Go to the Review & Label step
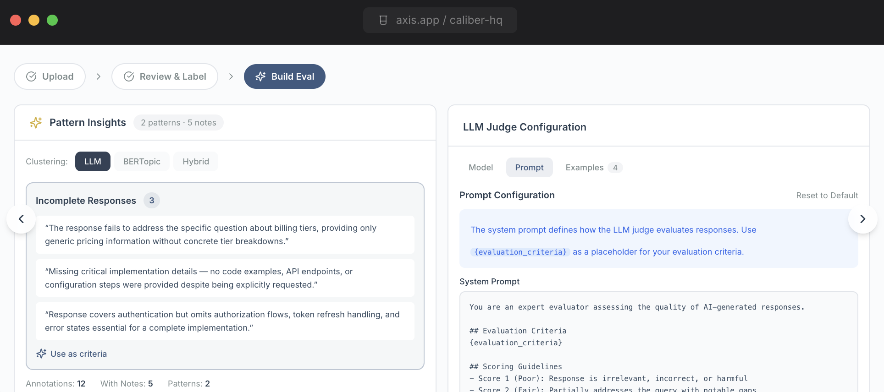 pyautogui.click(x=165, y=76)
